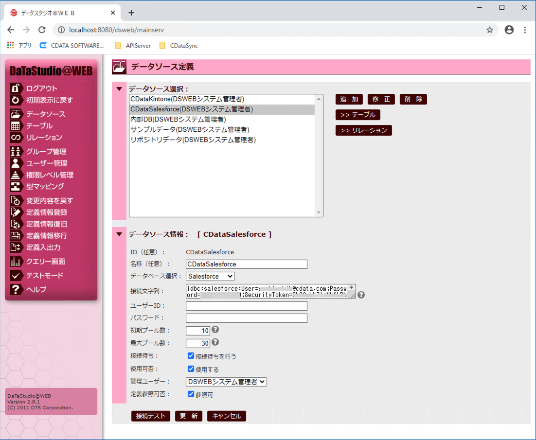Select グループ管理 in the sidebar menu
536x440 pixels.
[46, 151]
